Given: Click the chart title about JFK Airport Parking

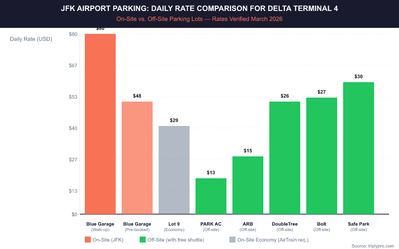Looking at the screenshot, I should 199,8.
